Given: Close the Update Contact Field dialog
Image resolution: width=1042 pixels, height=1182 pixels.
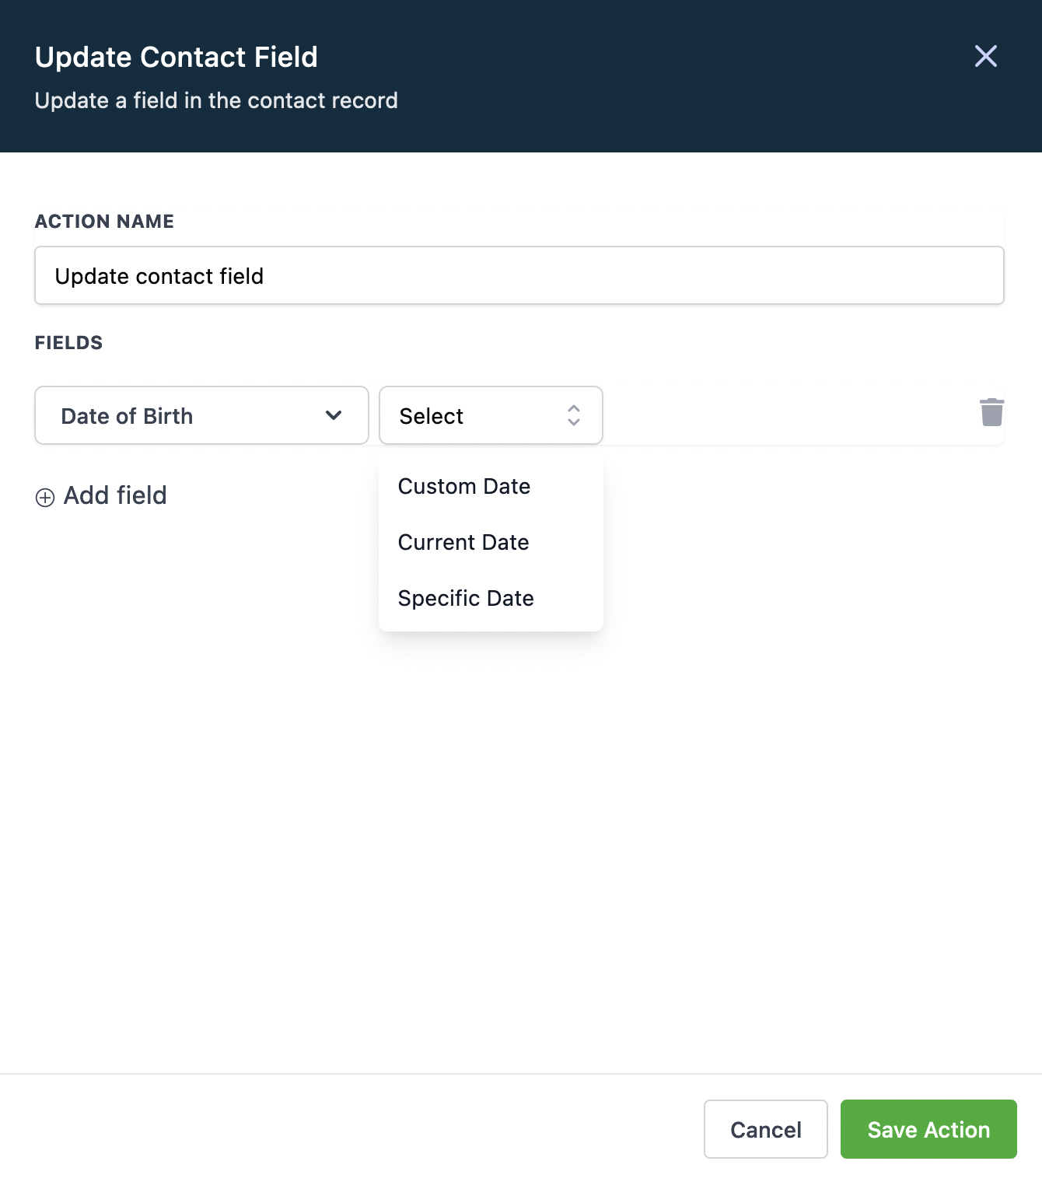Looking at the screenshot, I should 985,56.
